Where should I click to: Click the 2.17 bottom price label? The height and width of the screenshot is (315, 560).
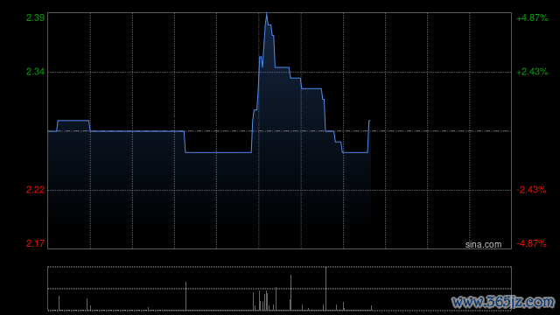coord(35,243)
